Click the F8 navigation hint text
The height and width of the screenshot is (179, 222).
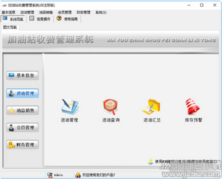186,162
